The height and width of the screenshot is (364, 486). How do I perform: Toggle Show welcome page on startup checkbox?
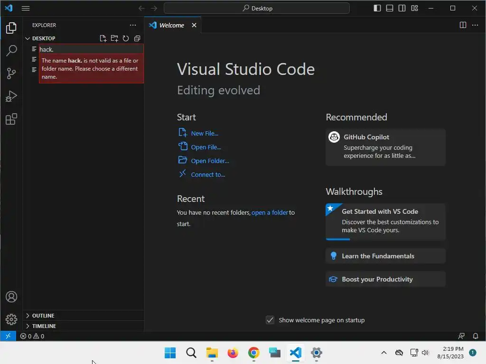[x=270, y=320]
